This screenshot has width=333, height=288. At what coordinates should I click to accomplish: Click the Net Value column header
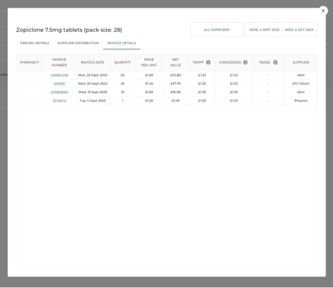(x=175, y=62)
